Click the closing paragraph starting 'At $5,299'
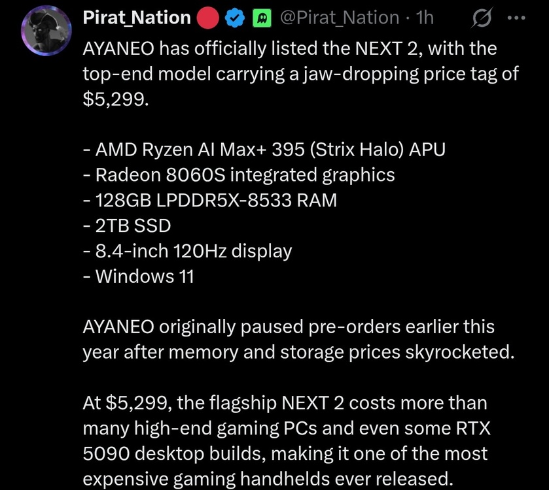Viewport: 549px width, 490px height. click(x=287, y=441)
